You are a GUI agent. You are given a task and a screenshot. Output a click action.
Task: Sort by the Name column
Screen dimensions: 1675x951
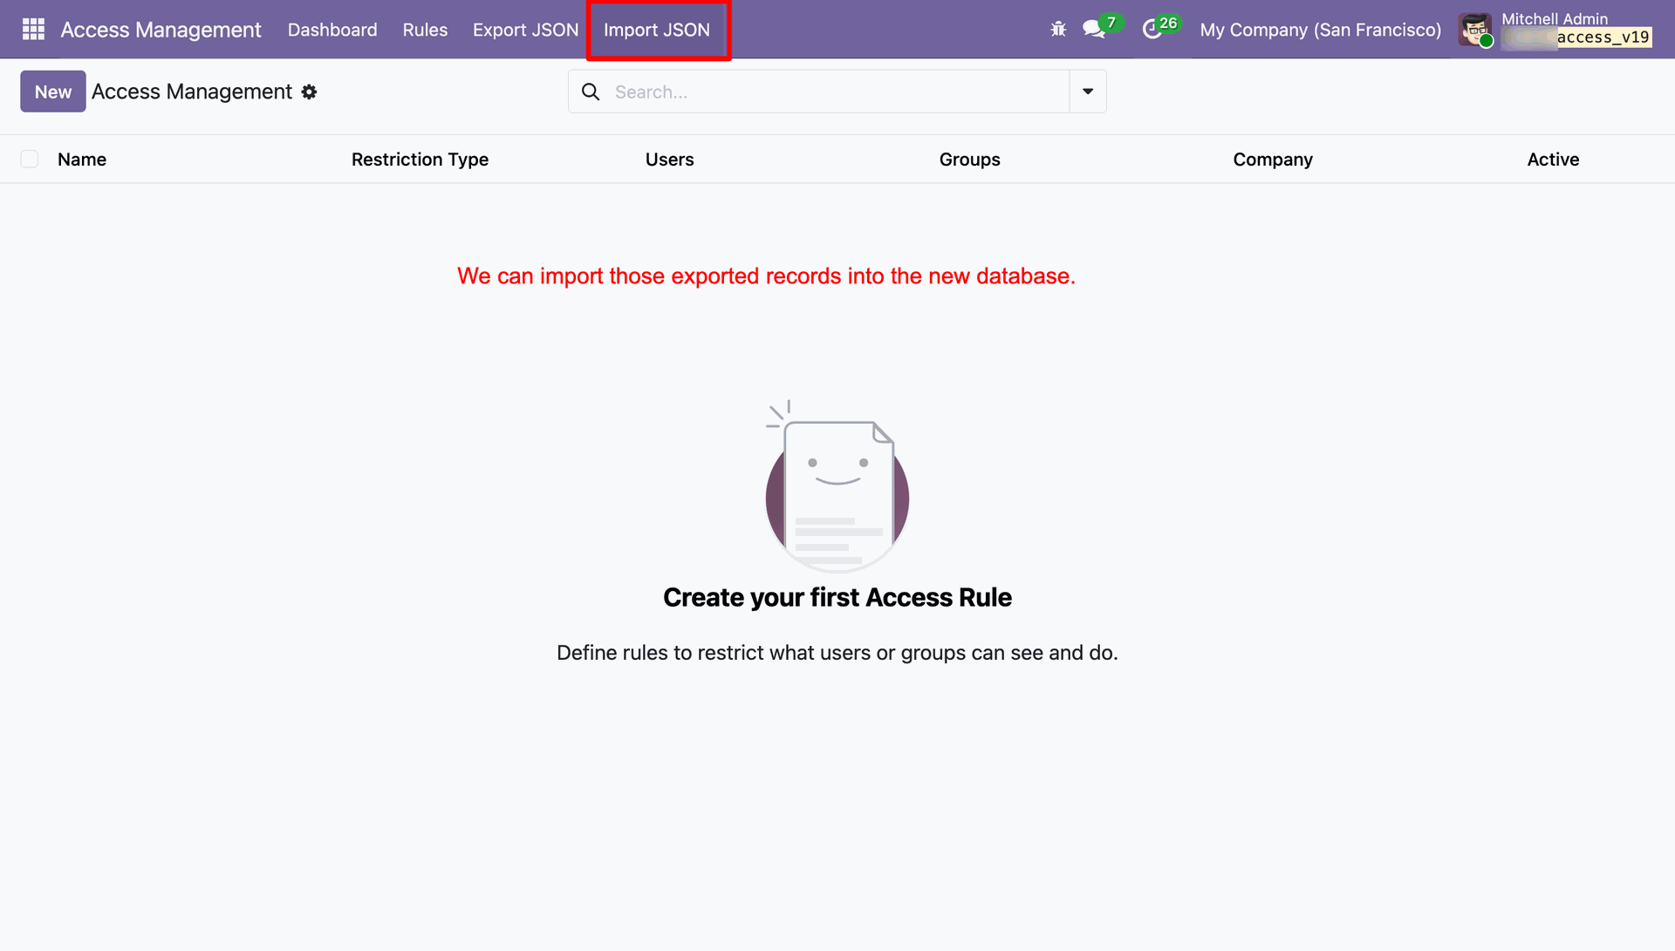(x=82, y=160)
